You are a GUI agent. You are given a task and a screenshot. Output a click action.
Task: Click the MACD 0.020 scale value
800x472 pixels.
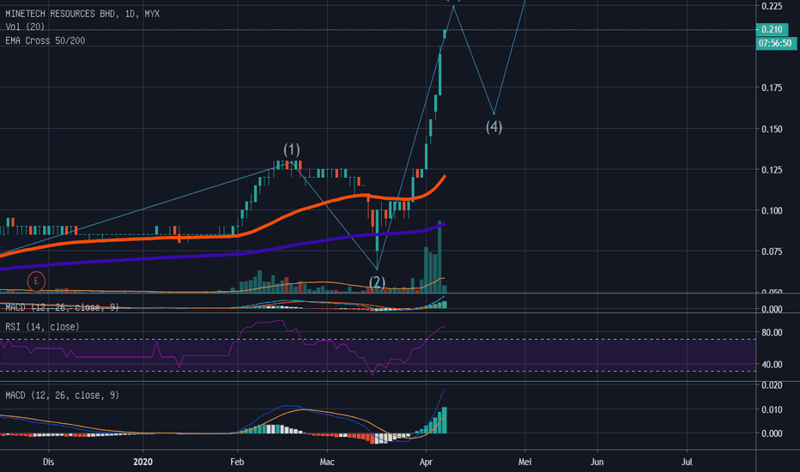pos(772,386)
